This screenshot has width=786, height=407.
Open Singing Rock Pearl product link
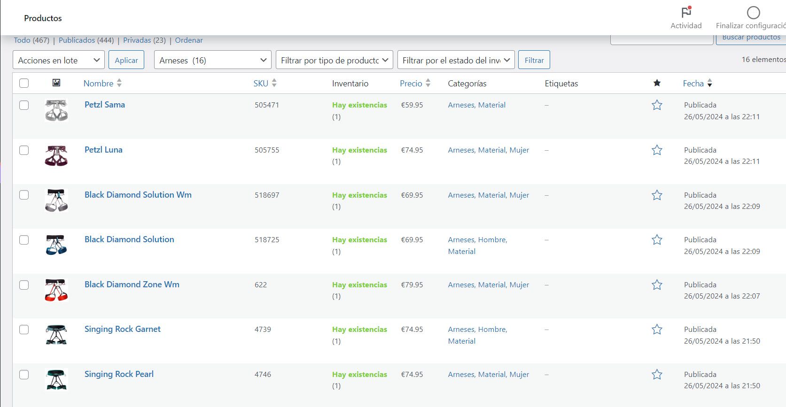[x=119, y=374]
